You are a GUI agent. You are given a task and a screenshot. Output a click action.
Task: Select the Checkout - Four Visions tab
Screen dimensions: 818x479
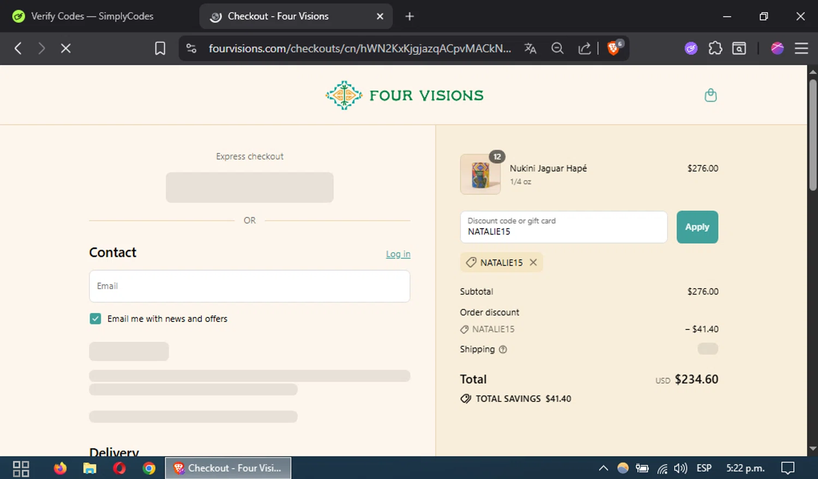(296, 16)
